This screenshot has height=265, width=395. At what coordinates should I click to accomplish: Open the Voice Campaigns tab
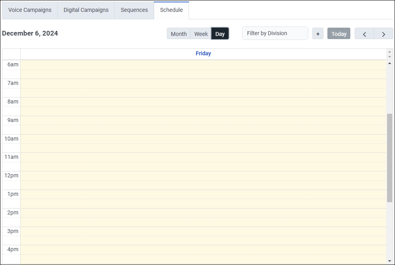tap(30, 10)
